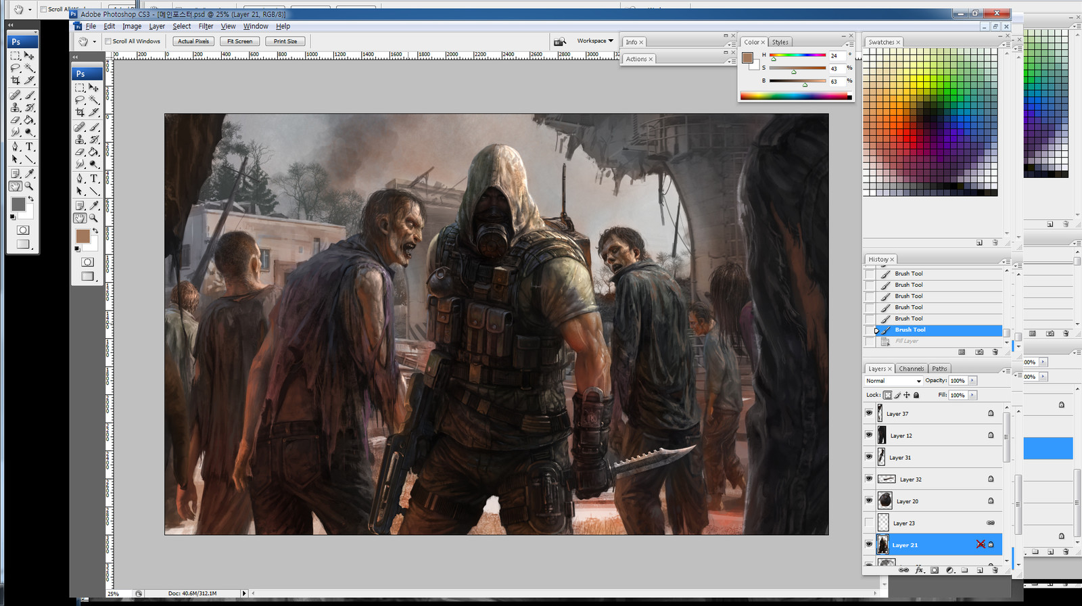Viewport: 1082px width, 606px height.
Task: Click the foreground color swatch in Color panel
Action: [747, 58]
